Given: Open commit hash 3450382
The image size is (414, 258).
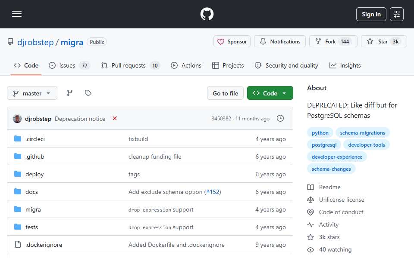Looking at the screenshot, I should tap(221, 119).
